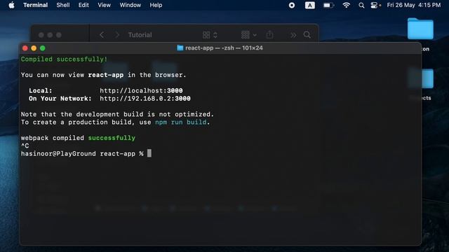Viewport: 449px width, 252px height.
Task: Open the Wi-Fi menu
Action: click(x=346, y=5)
